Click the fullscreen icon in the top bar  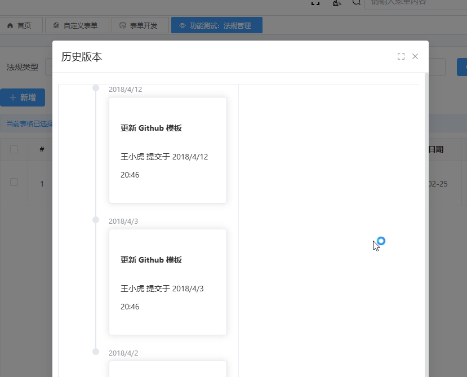pyautogui.click(x=315, y=2)
